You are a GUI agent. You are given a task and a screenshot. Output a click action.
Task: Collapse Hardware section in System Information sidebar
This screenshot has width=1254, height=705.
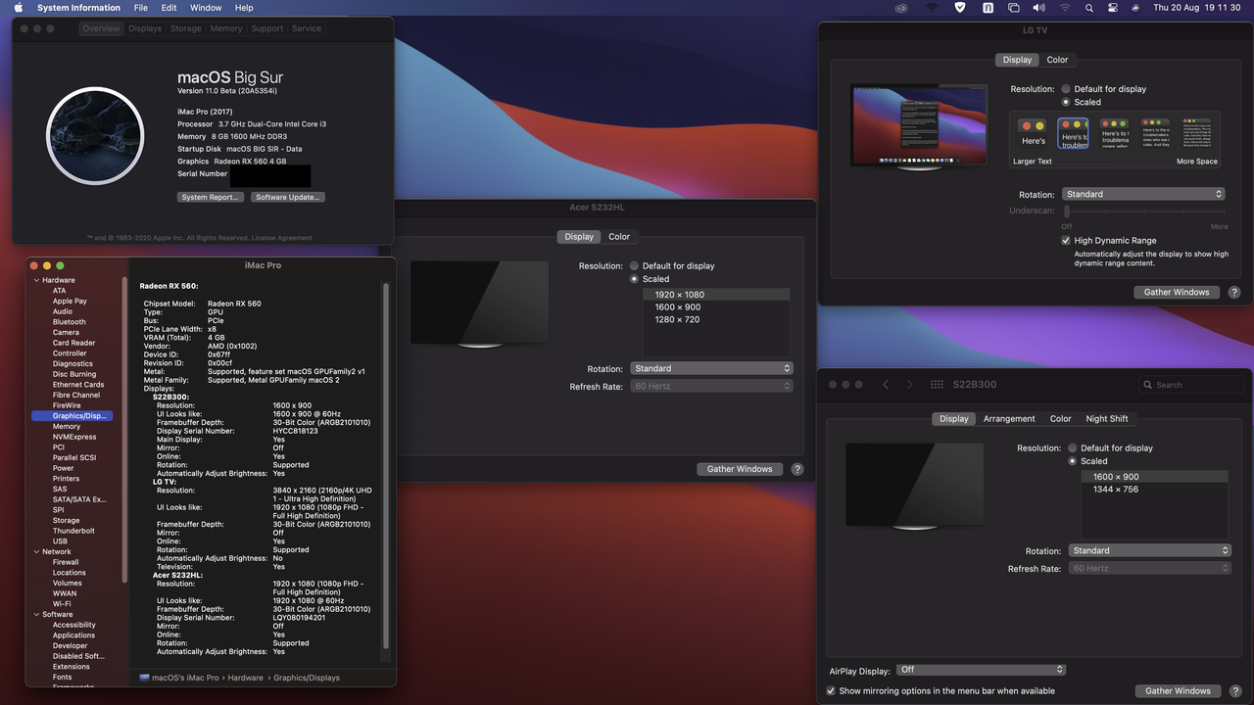(x=37, y=280)
